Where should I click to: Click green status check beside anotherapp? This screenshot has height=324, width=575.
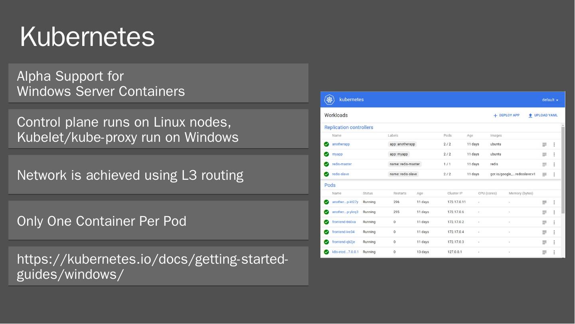326,144
